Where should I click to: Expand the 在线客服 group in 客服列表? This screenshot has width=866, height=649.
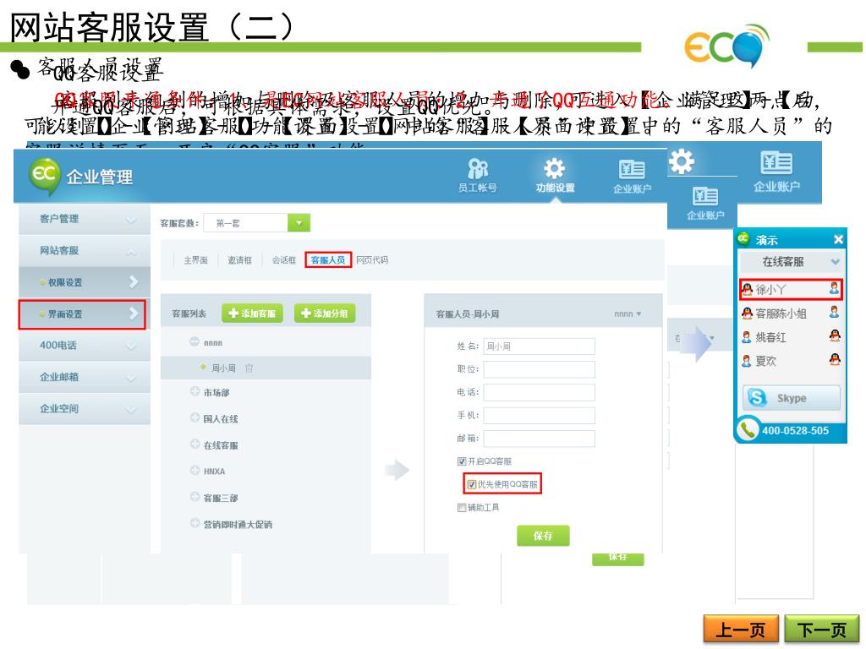tap(195, 444)
